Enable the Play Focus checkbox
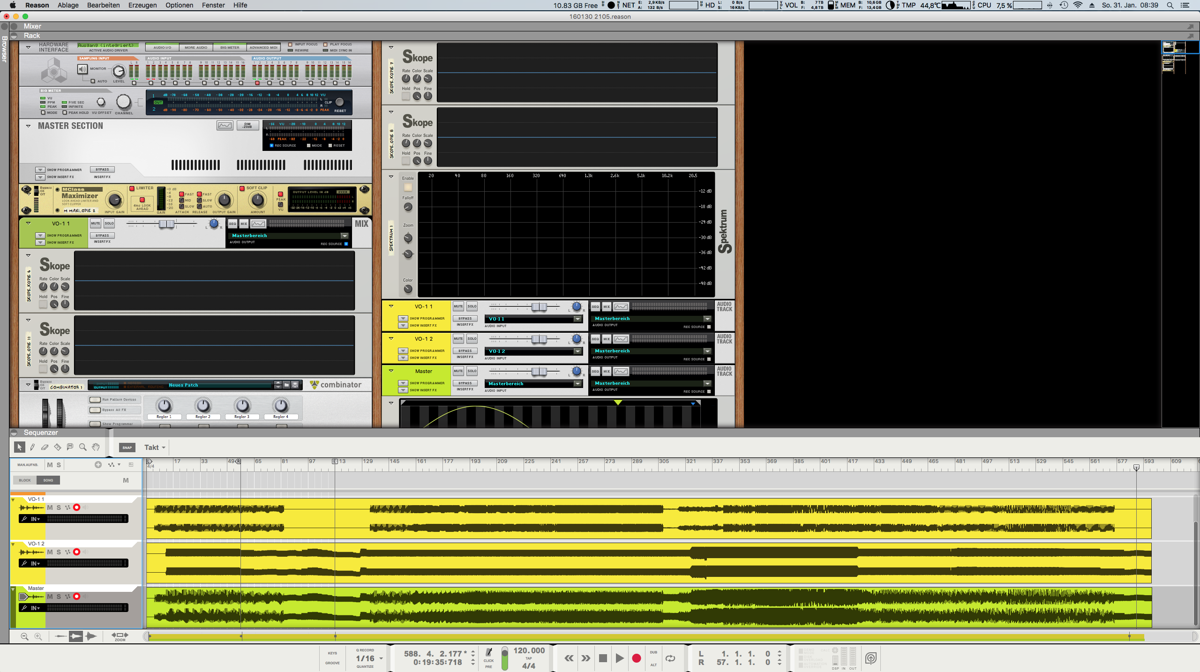 click(325, 45)
